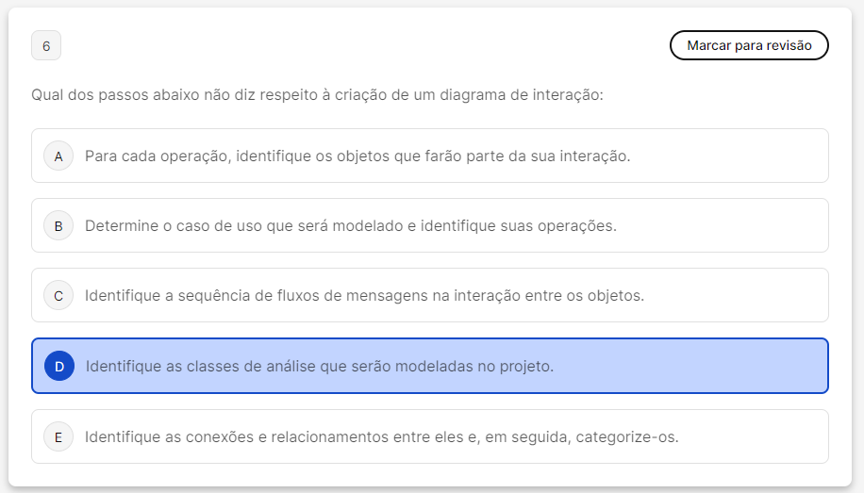Select the letter B answer circle

[58, 225]
